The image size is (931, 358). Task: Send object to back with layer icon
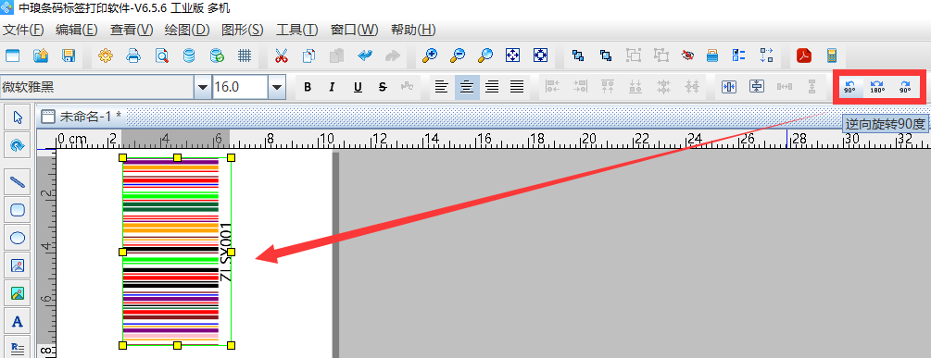[606, 56]
